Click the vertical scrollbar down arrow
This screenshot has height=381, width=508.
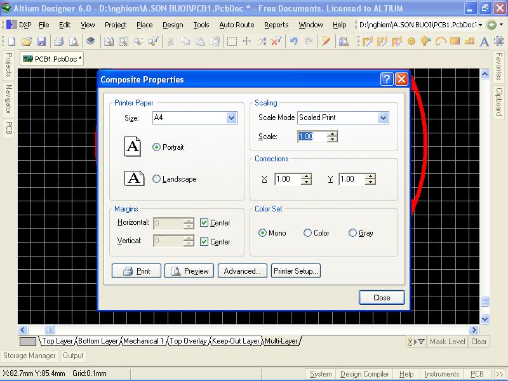[x=485, y=319]
